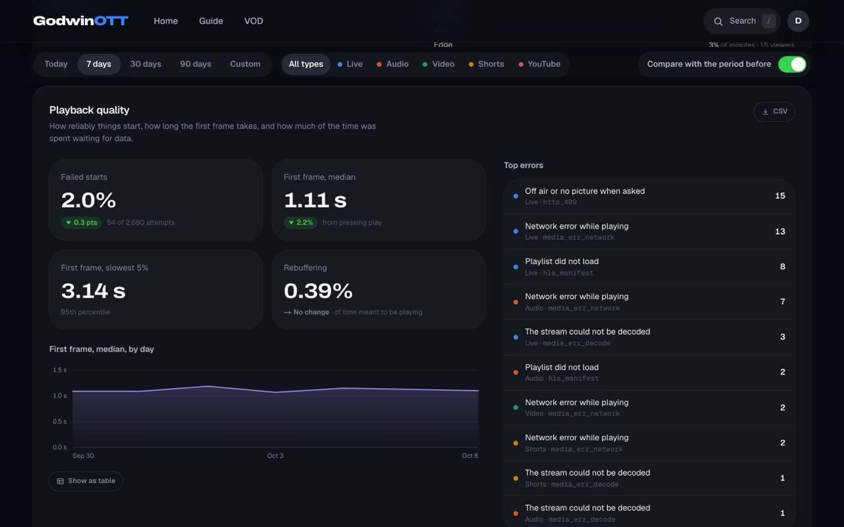Screen dimensions: 844x527
Task: Click the Oct 3 point on the chart
Action: [x=276, y=392]
